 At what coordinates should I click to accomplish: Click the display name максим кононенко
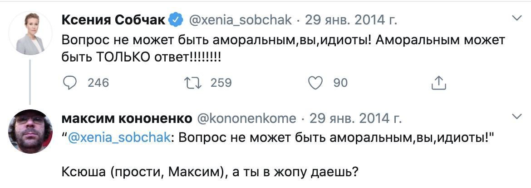126,118
